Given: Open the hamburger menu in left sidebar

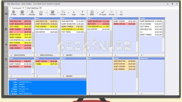Looking at the screenshot, I should click(x=6, y=14).
